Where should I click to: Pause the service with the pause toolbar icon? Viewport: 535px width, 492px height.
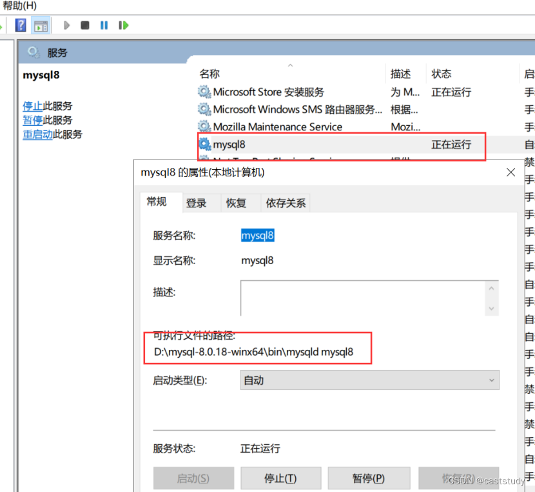click(x=104, y=25)
